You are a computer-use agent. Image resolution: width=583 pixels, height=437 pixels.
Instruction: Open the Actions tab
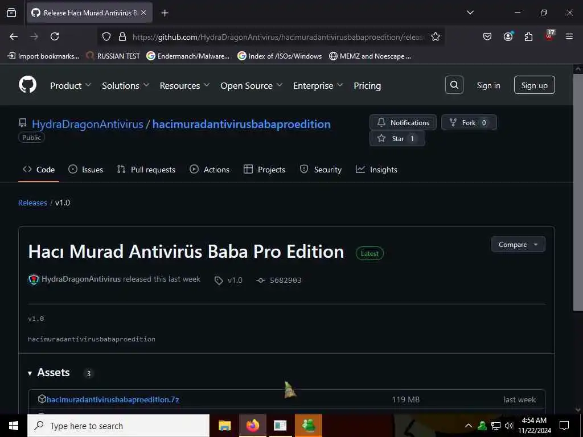click(210, 170)
